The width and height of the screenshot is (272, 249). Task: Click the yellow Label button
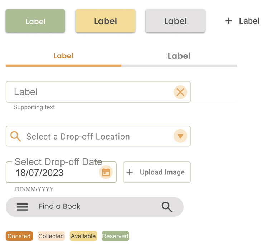(x=105, y=21)
